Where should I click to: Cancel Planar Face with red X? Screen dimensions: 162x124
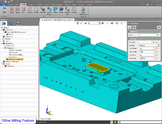[x=134, y=27]
